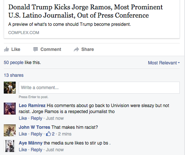View the 13 shares link

coord(13,75)
